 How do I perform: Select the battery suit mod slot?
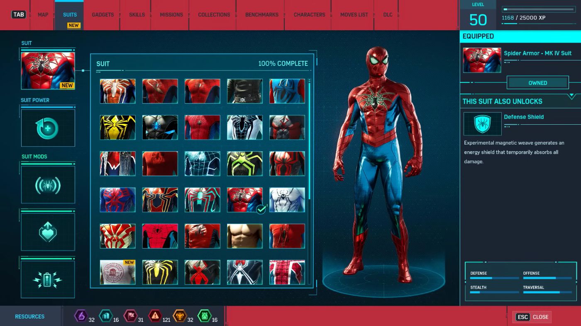click(x=48, y=280)
